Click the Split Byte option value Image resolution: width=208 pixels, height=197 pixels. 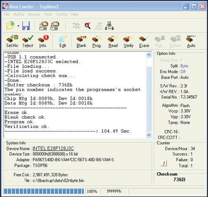pyautogui.click(x=184, y=66)
